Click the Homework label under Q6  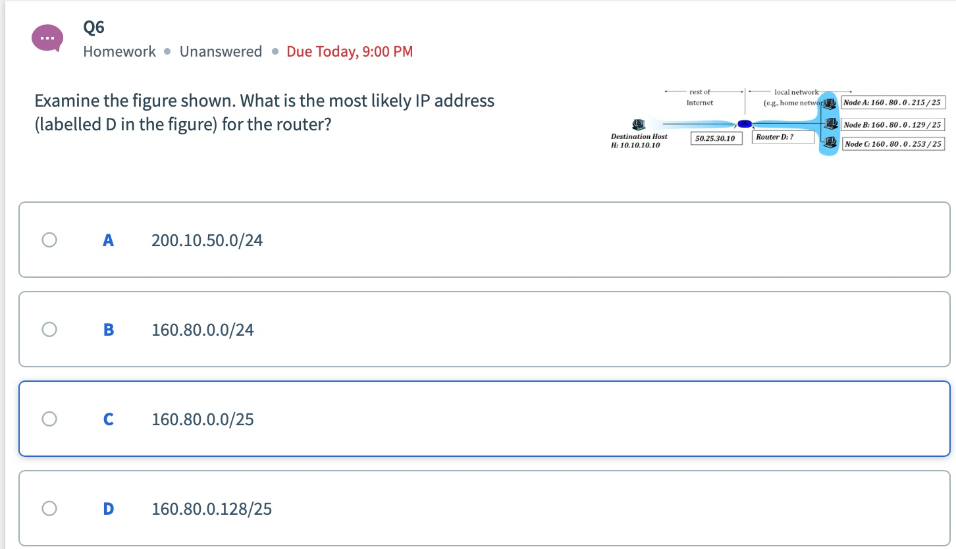(119, 51)
